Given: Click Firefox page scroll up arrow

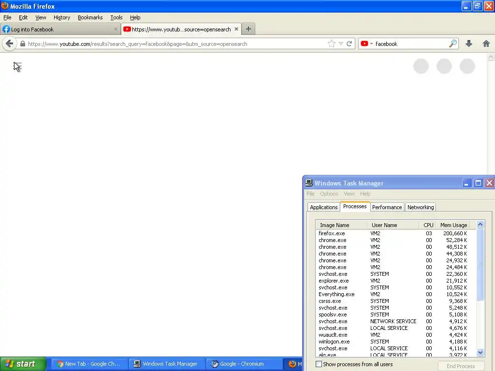Looking at the screenshot, I should coord(491,57).
